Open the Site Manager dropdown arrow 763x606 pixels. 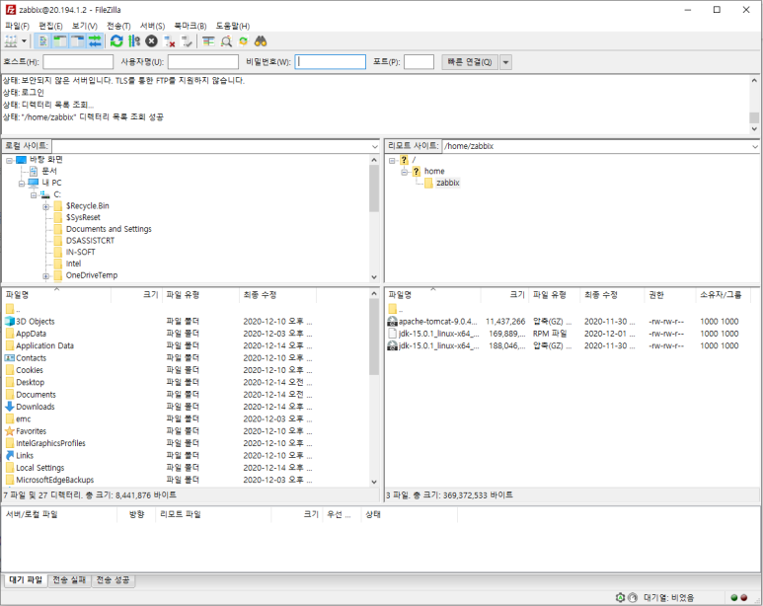tap(24, 41)
